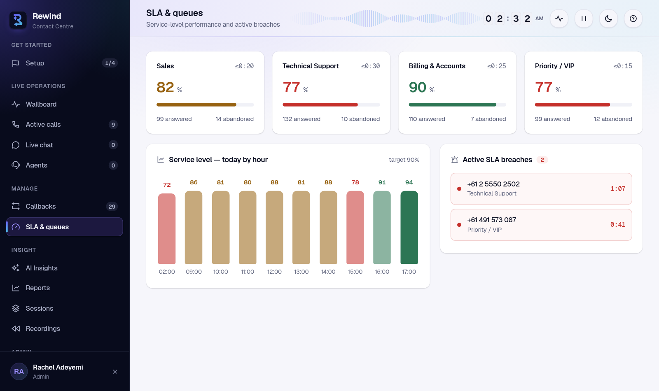Click the Setup 1/4 progress badge

(x=110, y=63)
